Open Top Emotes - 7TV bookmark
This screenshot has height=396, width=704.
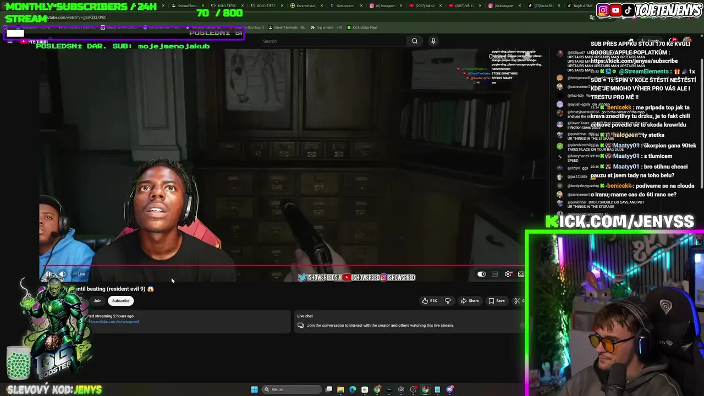click(328, 28)
